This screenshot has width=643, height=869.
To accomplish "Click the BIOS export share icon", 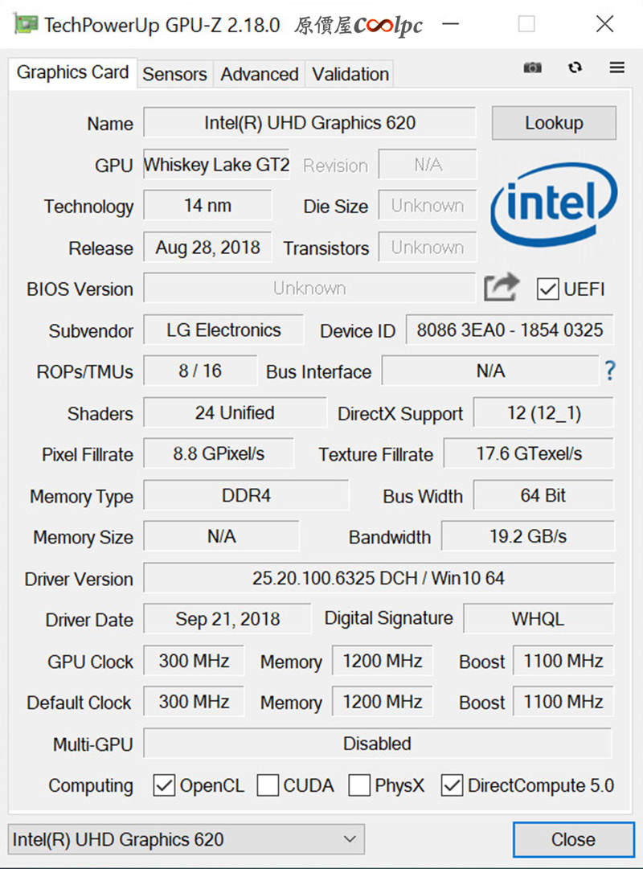I will click(x=501, y=287).
